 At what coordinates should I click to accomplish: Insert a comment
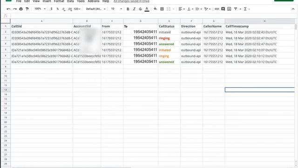click(223, 9)
